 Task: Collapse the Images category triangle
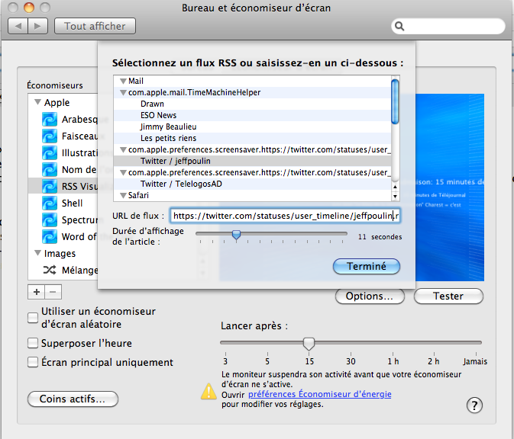click(37, 254)
